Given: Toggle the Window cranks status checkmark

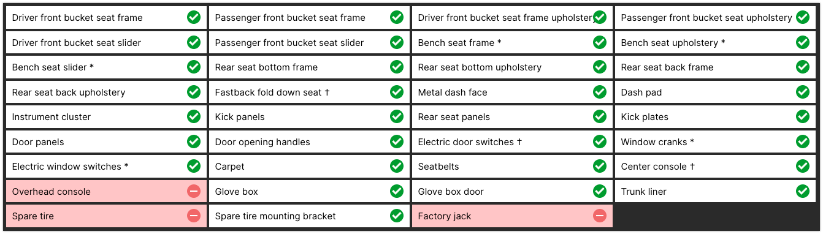Looking at the screenshot, I should 803,142.
